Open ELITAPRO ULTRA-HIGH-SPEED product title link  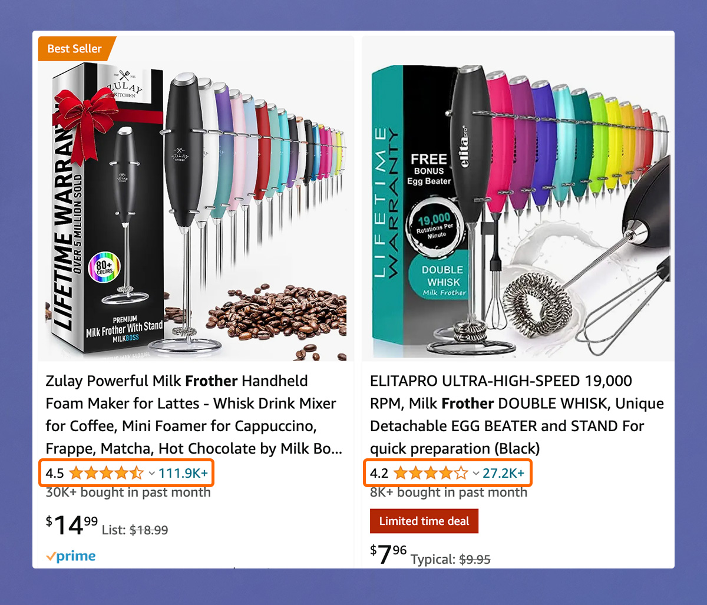[517, 415]
